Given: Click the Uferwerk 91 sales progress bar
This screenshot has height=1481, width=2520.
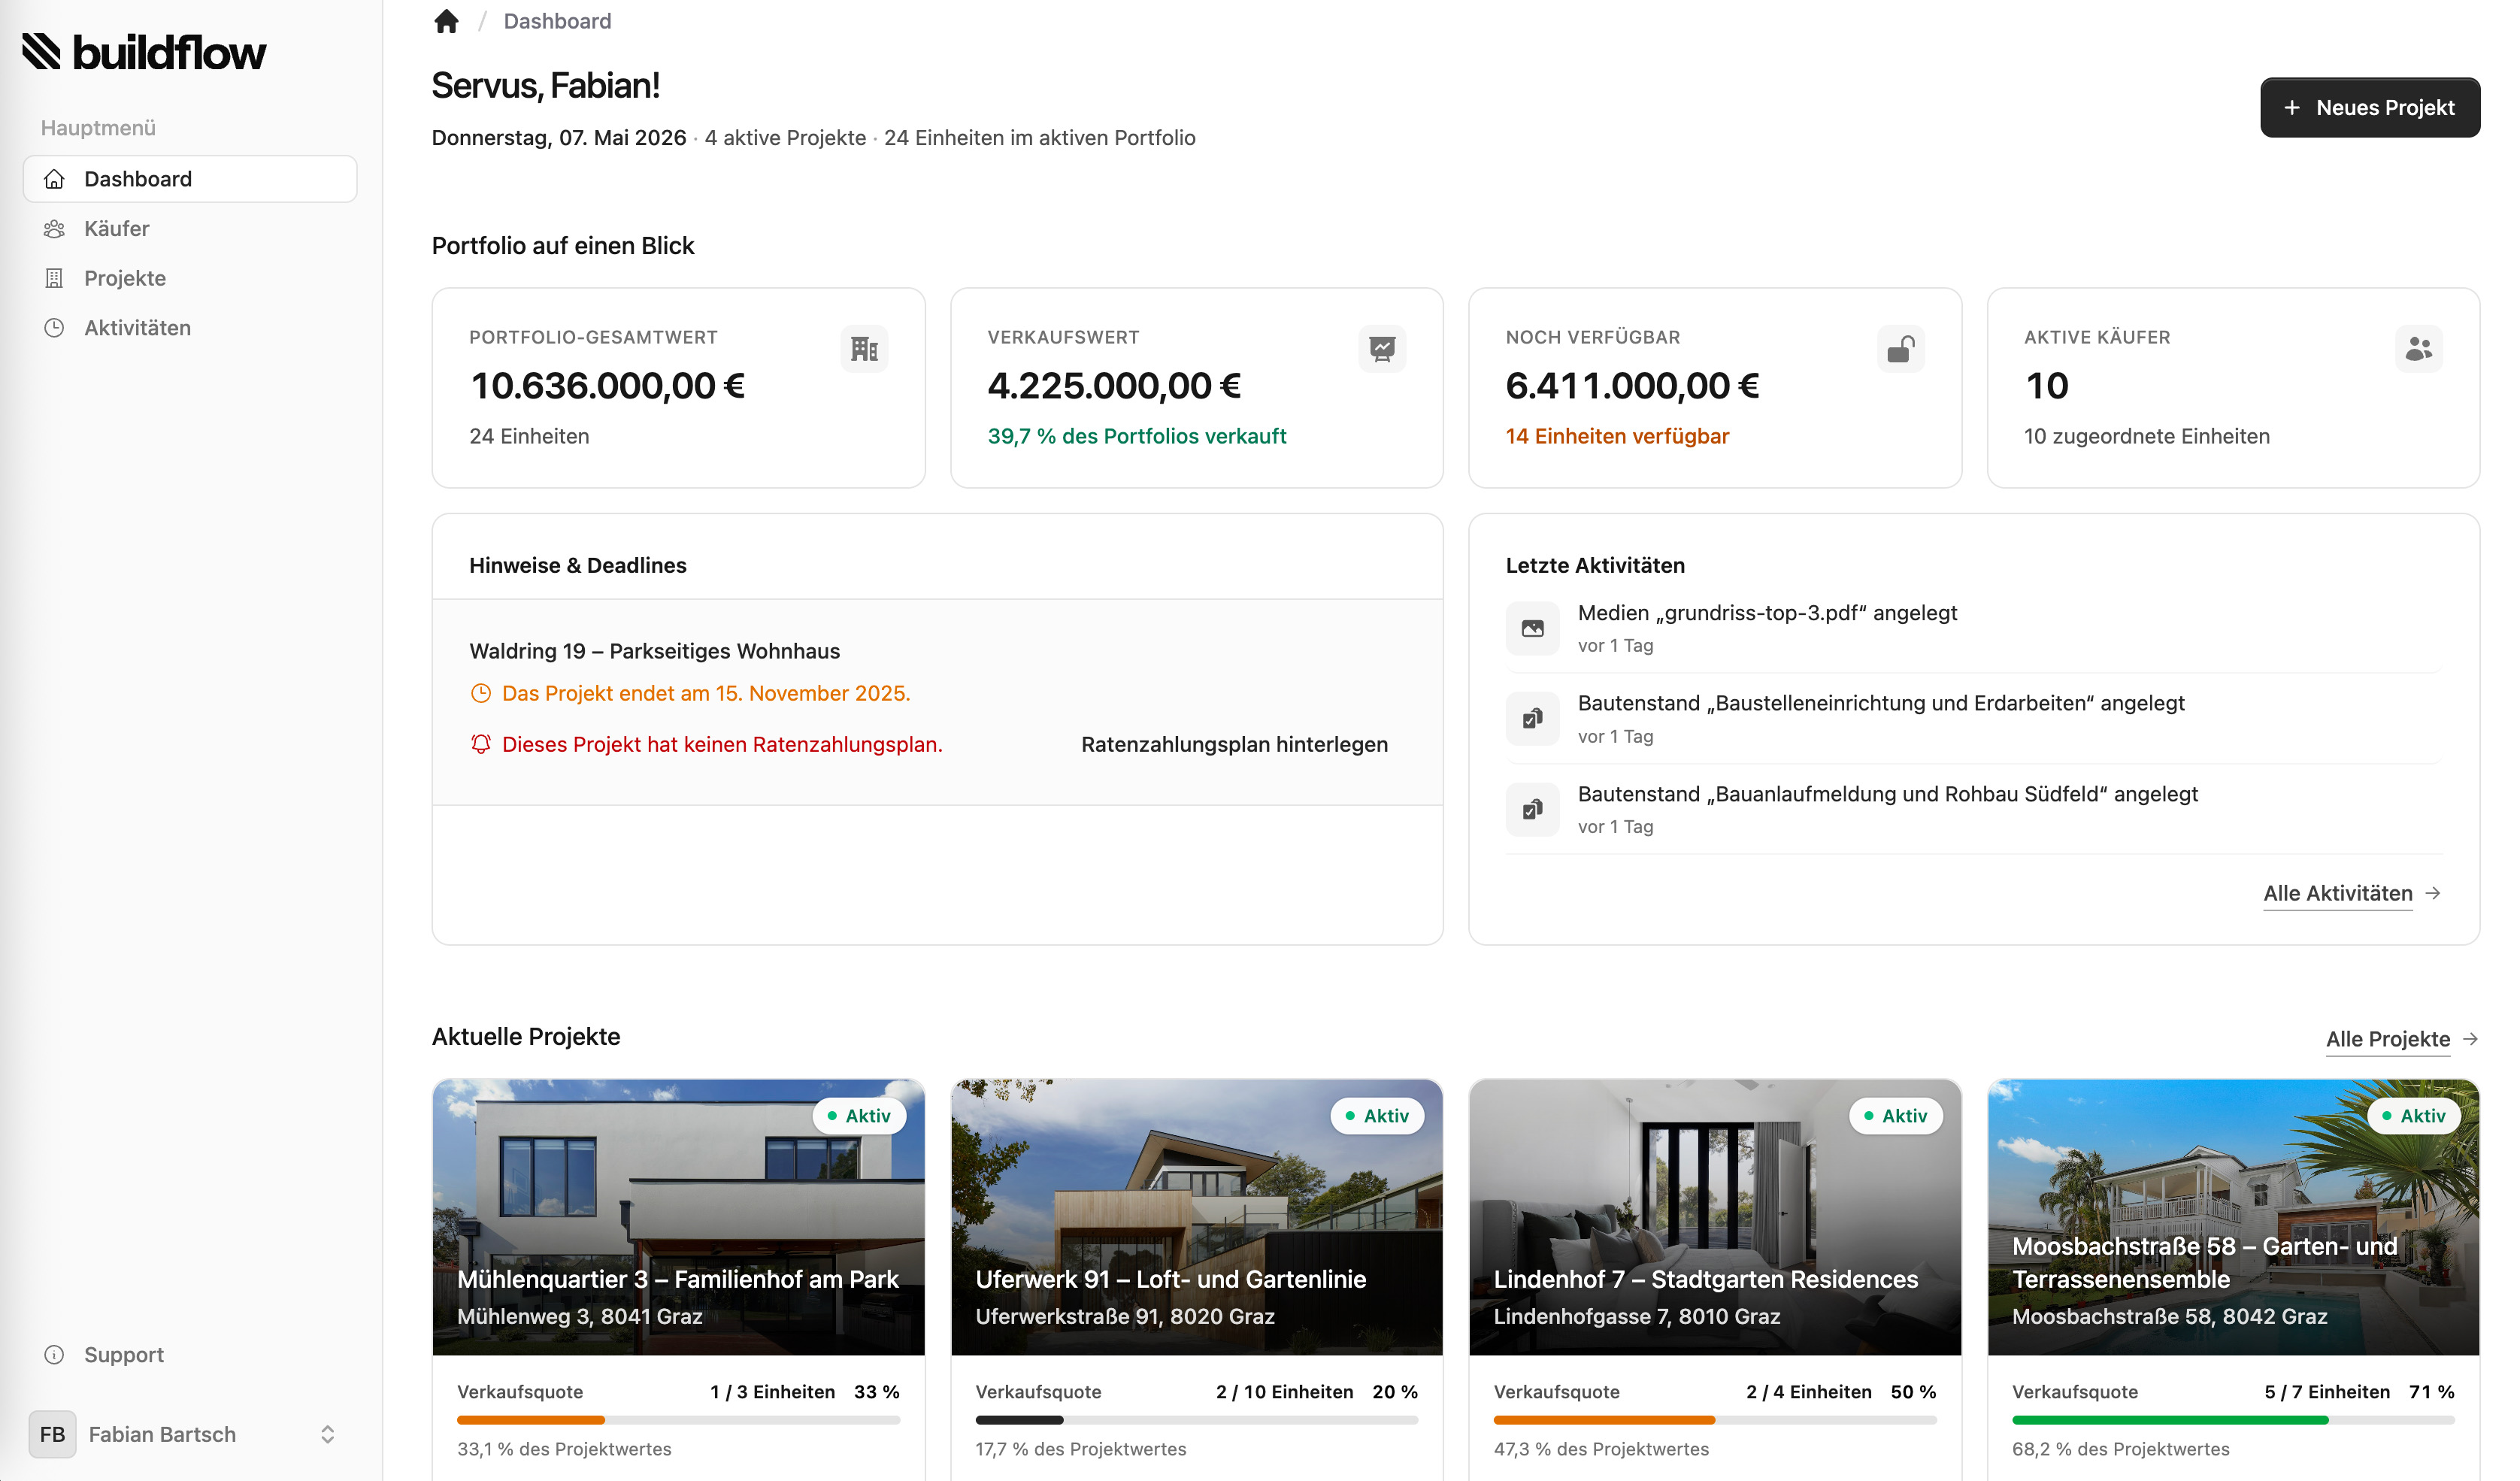Looking at the screenshot, I should tap(1197, 1421).
